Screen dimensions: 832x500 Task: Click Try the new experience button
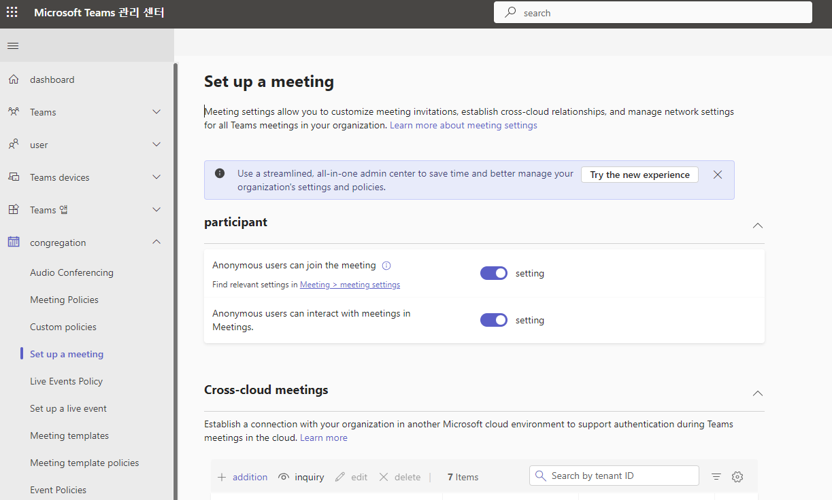639,175
